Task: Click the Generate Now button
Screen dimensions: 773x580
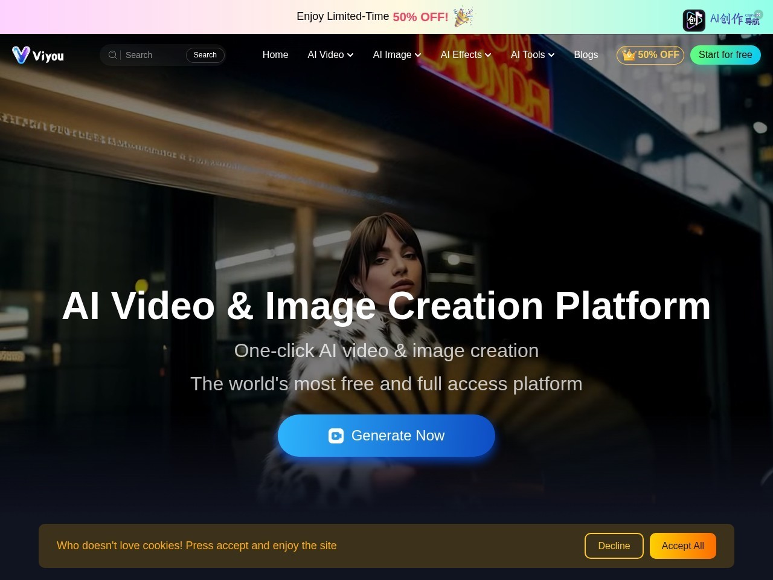Action: (386, 436)
